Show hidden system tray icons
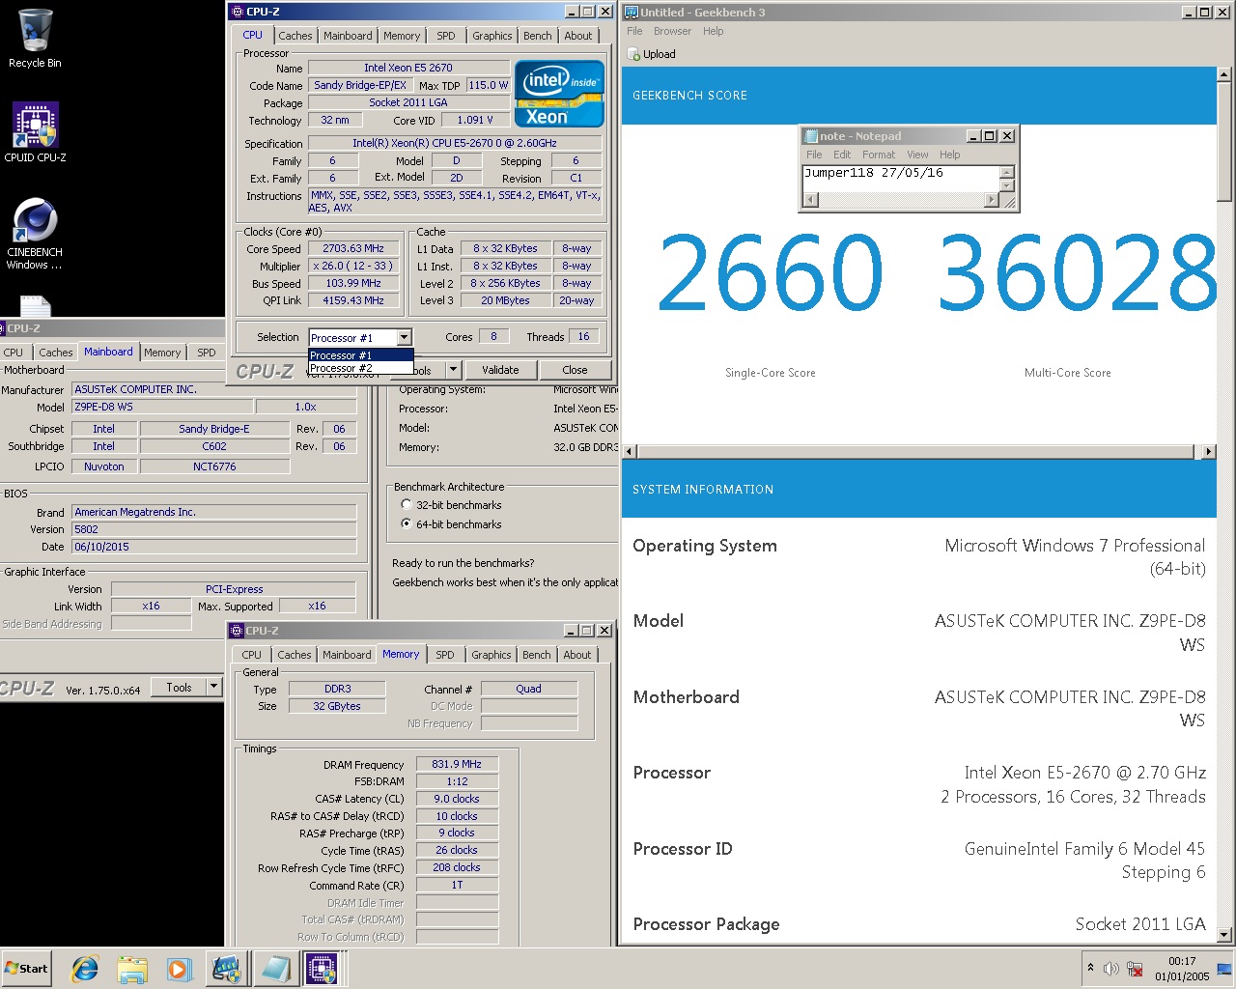The image size is (1236, 989). coord(1090,968)
